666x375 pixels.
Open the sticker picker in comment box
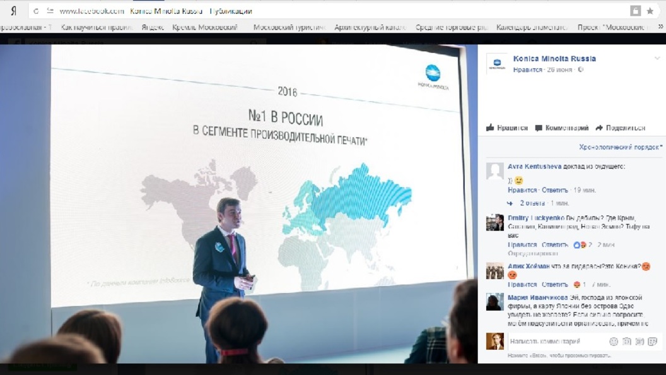(x=653, y=342)
